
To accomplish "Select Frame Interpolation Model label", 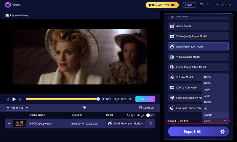I will [x=191, y=67].
